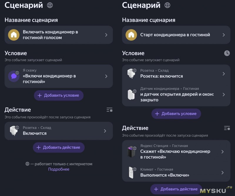235x196 pixels.
Task: Click the clock icon beside right Условие heading
Action: (227, 53)
